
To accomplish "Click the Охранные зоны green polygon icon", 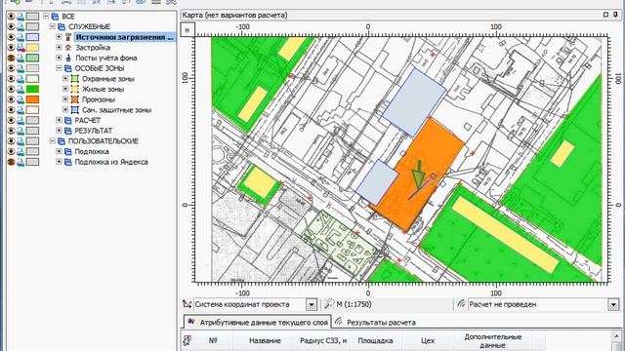I will [74, 79].
